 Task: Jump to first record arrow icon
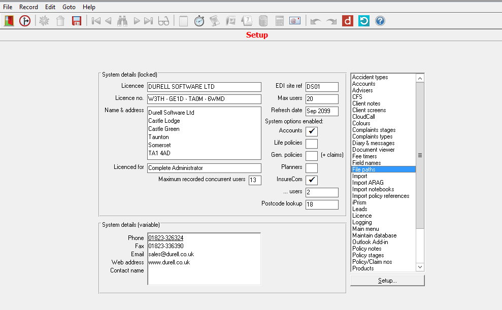[x=96, y=21]
